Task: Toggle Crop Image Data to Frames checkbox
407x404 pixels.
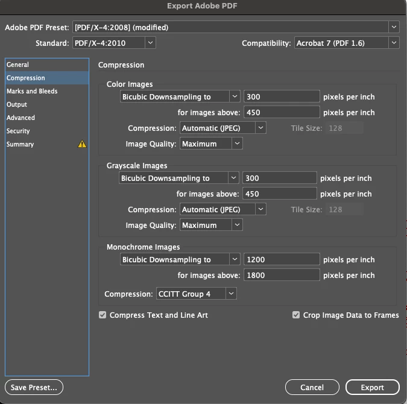Action: point(296,315)
